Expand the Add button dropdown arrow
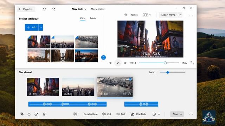225x126 pixels. [41, 27]
